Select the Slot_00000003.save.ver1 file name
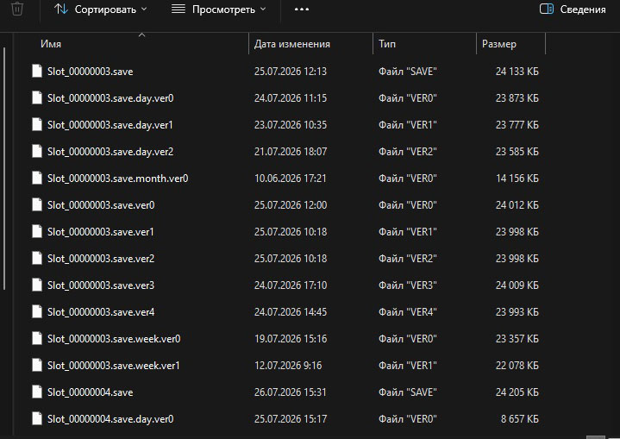 tap(100, 232)
